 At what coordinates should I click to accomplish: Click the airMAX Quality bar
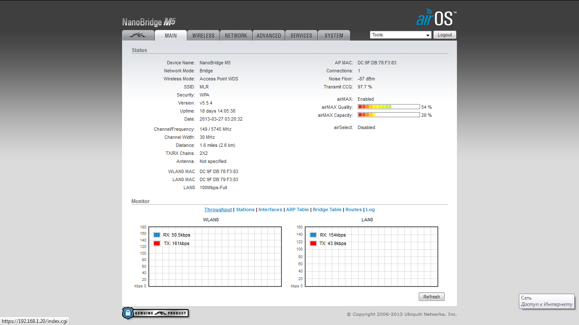click(x=389, y=107)
